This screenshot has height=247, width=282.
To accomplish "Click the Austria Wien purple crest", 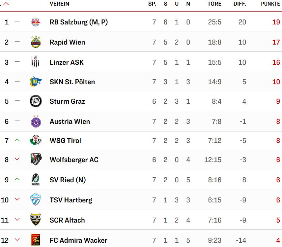I will 36,121.
